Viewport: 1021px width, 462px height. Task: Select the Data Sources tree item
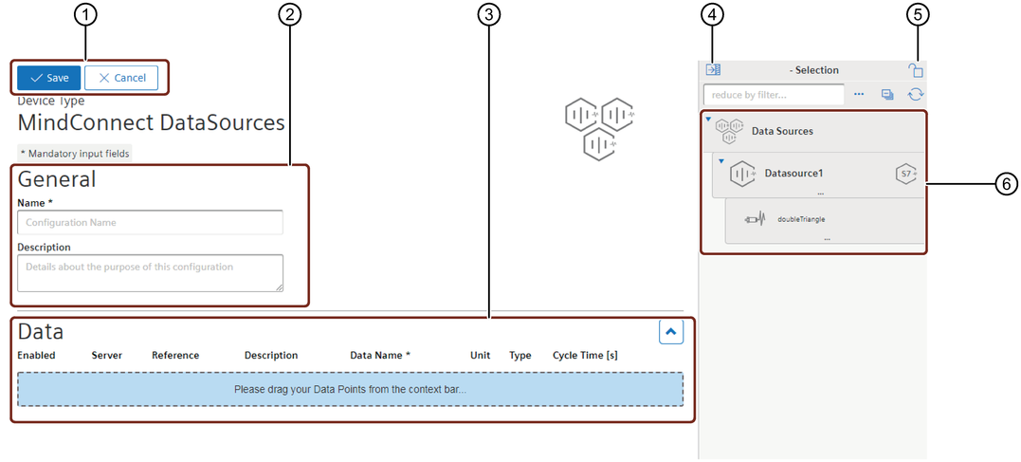point(814,132)
